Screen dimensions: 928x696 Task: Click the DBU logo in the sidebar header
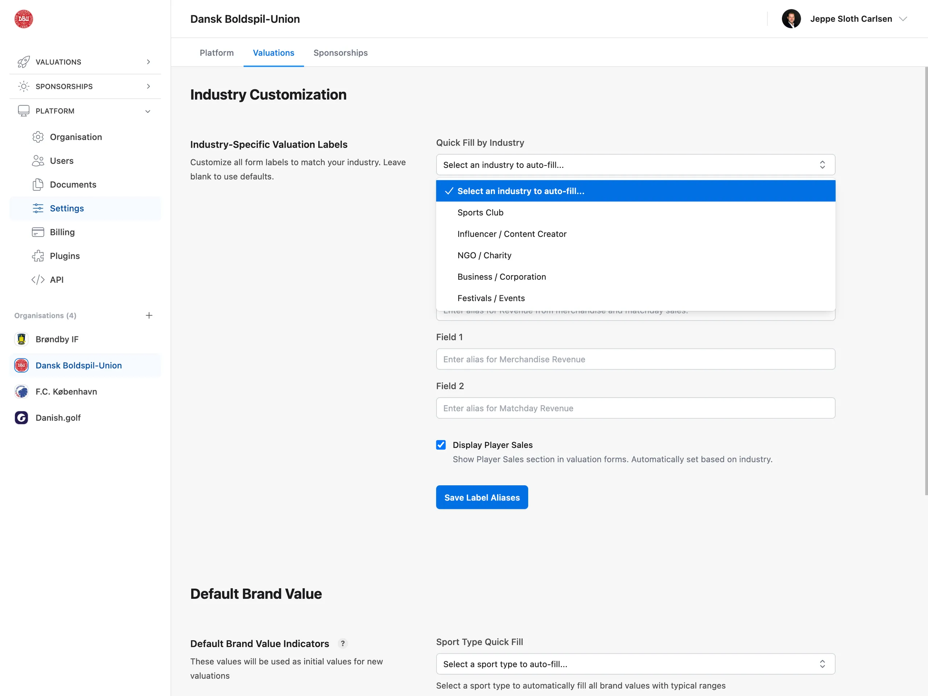coord(24,19)
